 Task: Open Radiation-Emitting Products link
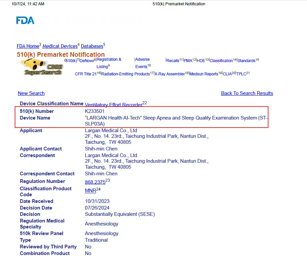point(125,74)
